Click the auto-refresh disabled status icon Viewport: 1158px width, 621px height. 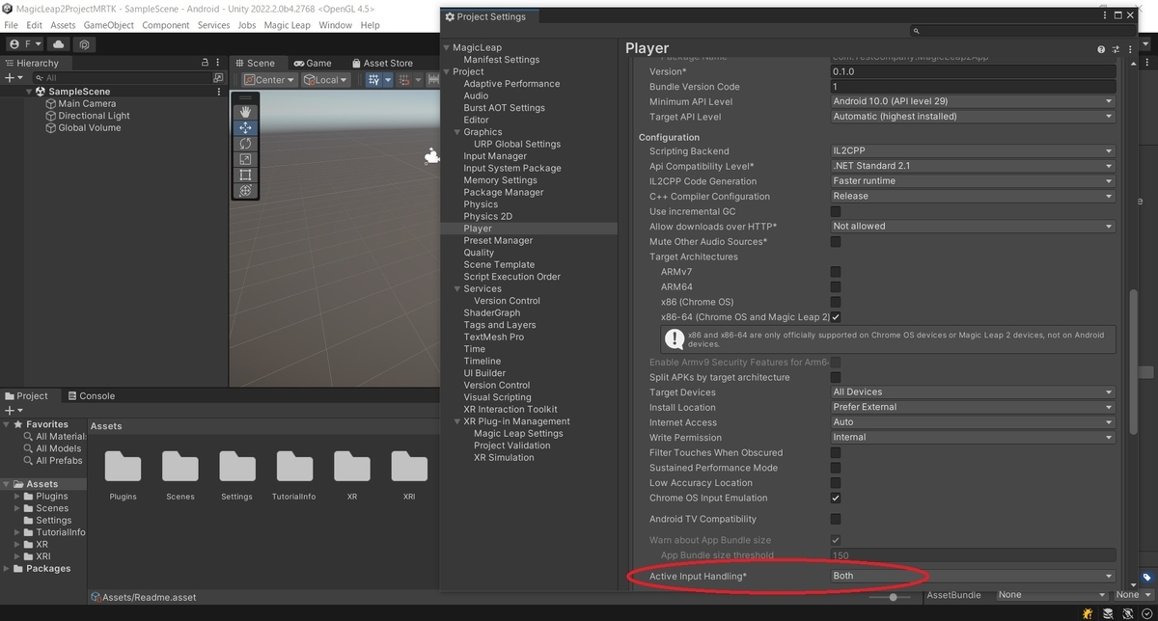pyautogui.click(x=1126, y=613)
